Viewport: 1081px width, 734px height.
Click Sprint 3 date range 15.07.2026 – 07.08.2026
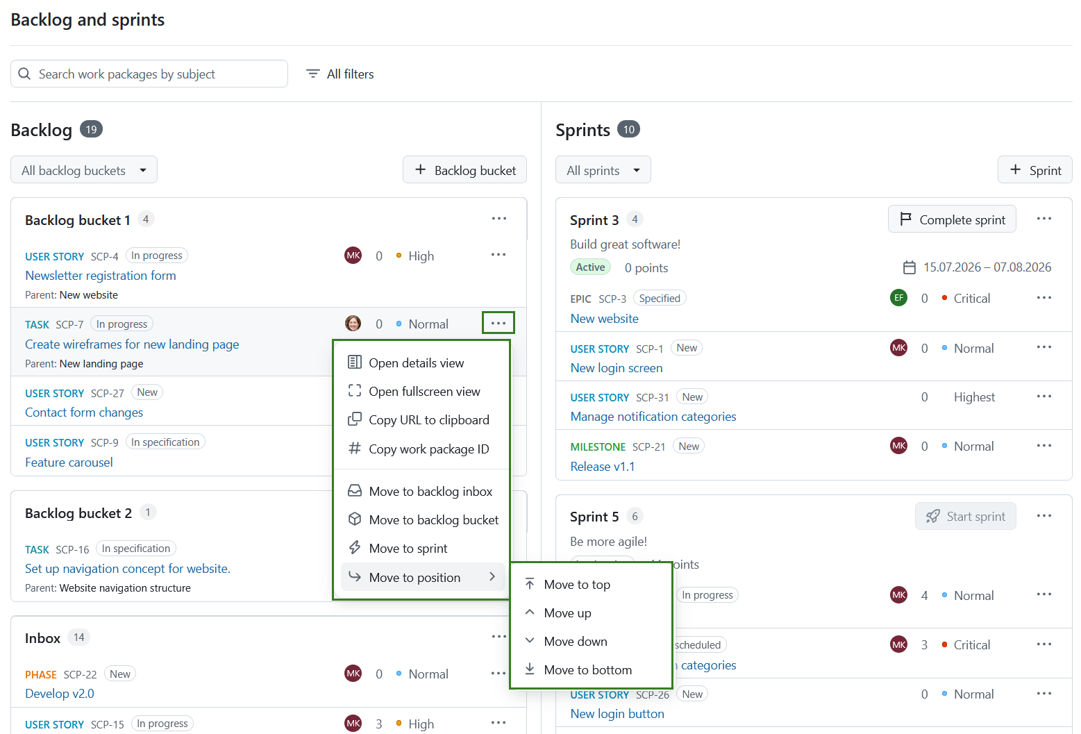tap(987, 267)
